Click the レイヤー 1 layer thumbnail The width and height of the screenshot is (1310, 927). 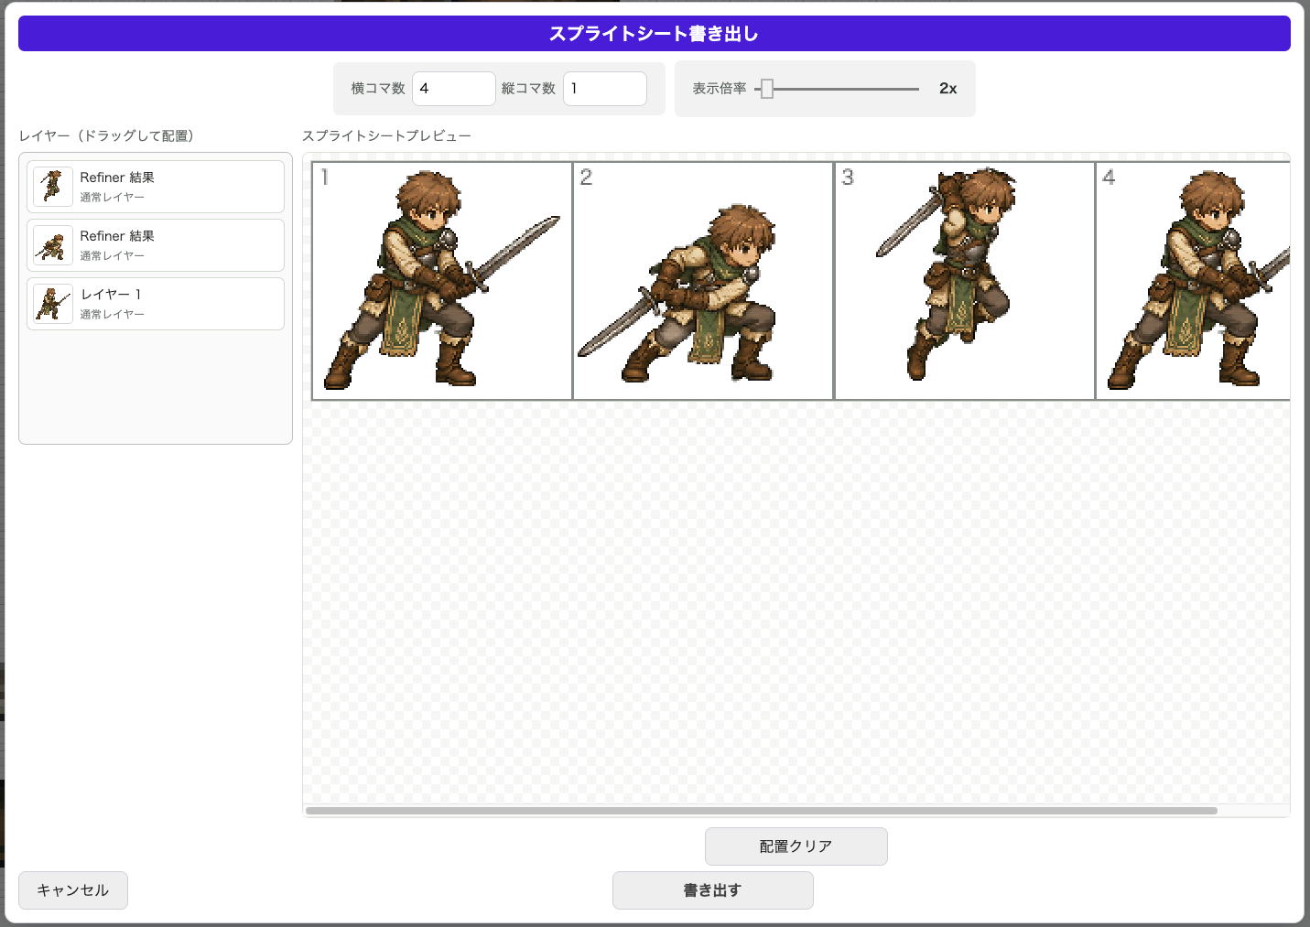[53, 304]
